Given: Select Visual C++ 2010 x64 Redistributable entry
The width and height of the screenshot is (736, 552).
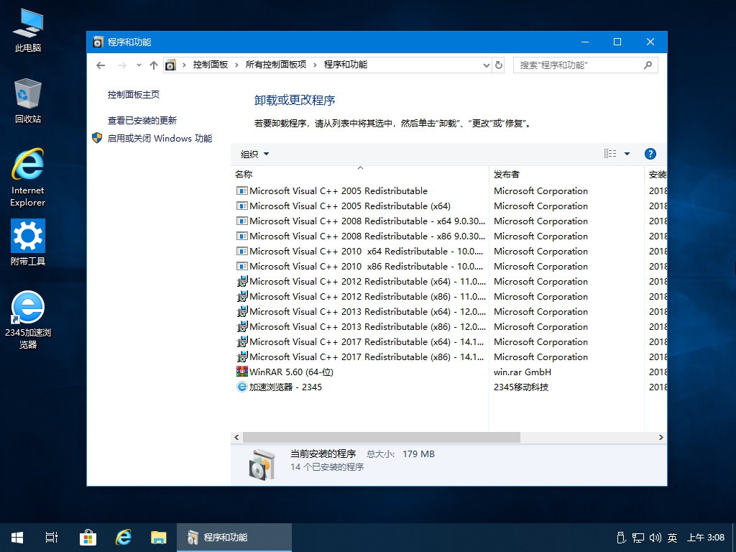Looking at the screenshot, I should [x=361, y=251].
